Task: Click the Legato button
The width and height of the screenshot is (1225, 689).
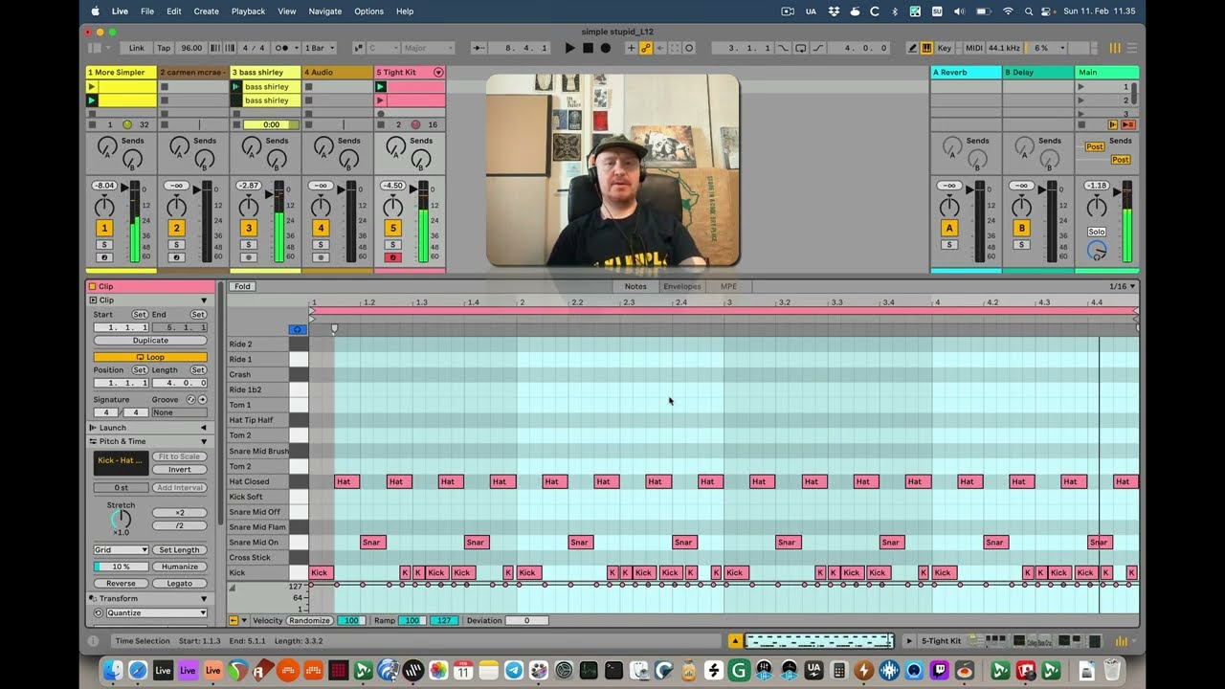Action: pyautogui.click(x=179, y=583)
